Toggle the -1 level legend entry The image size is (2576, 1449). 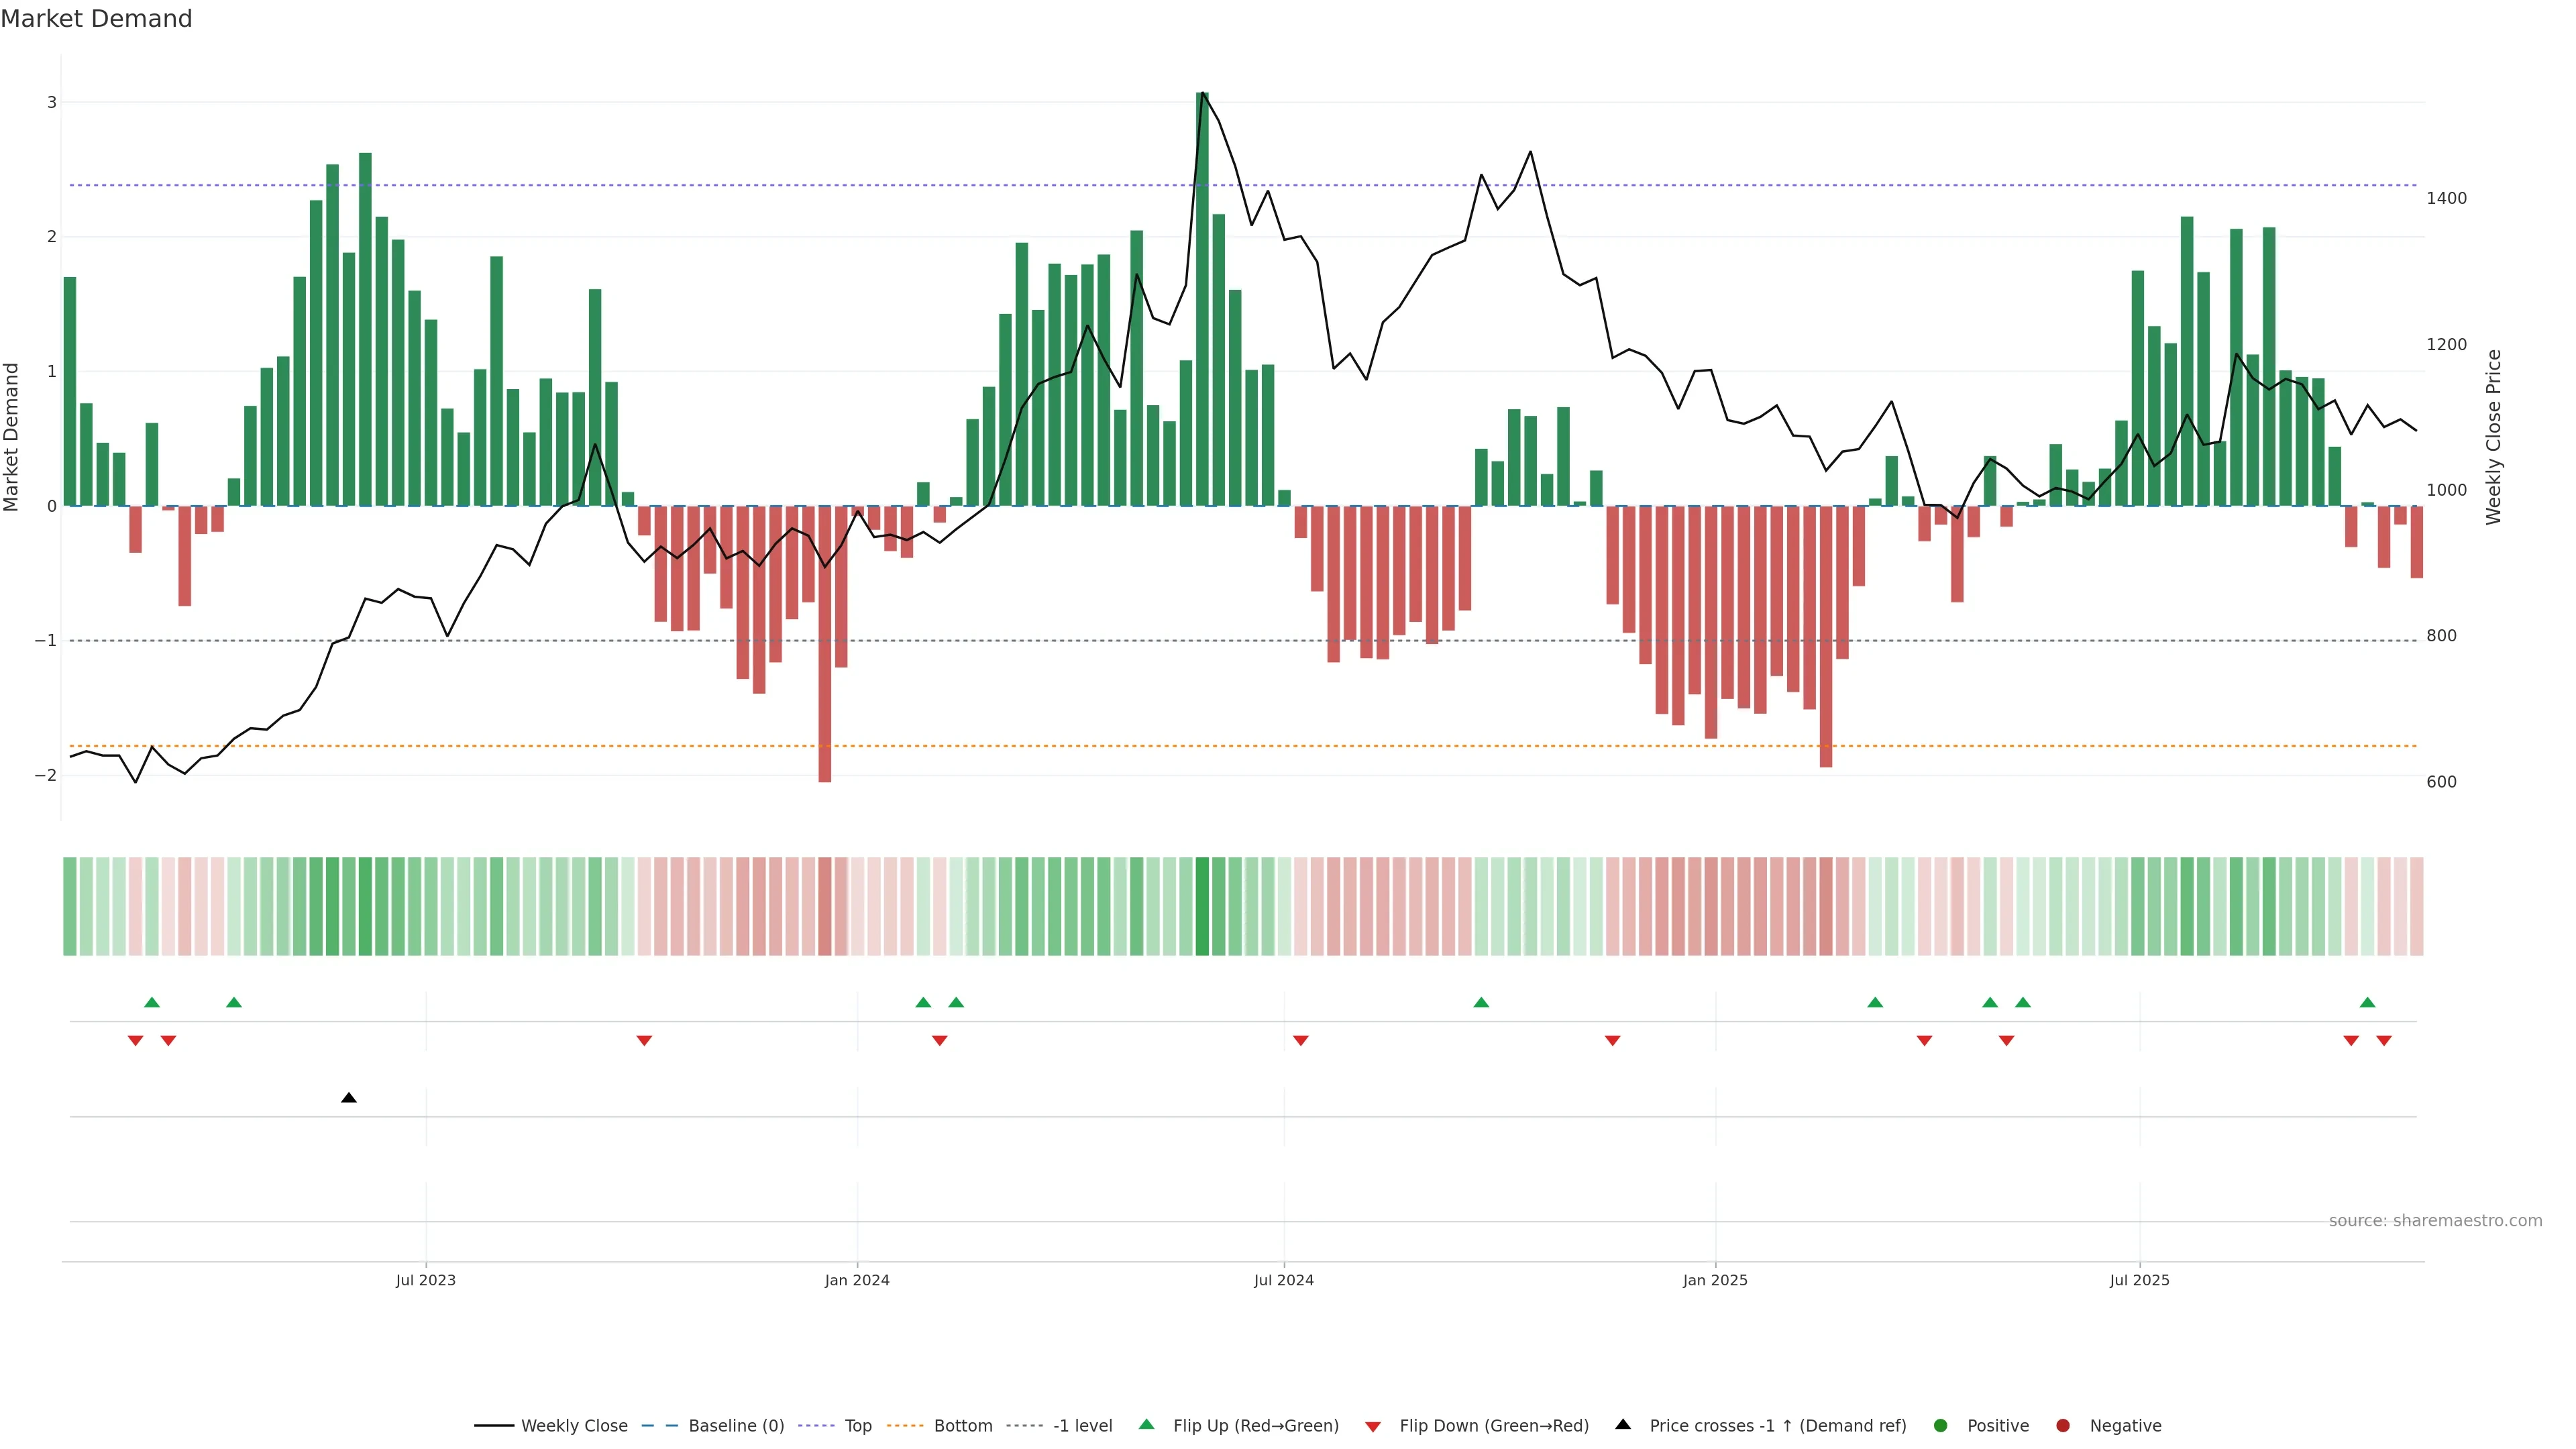tap(1082, 1426)
